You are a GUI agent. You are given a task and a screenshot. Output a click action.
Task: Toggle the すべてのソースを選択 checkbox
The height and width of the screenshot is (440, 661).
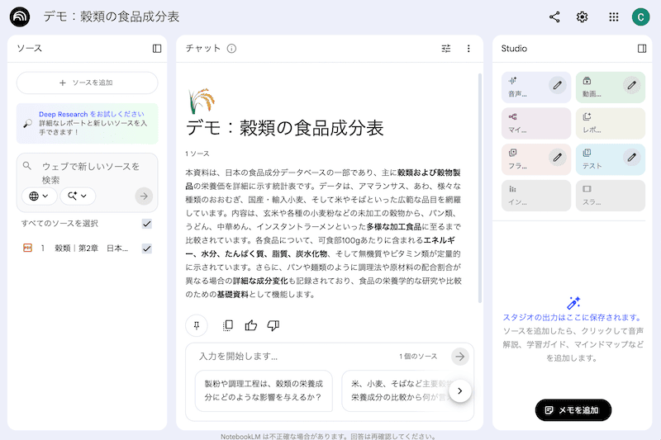coord(147,224)
